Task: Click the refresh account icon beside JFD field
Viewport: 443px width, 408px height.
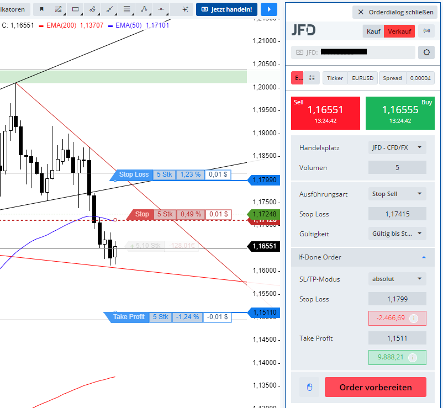Action: coord(426,52)
